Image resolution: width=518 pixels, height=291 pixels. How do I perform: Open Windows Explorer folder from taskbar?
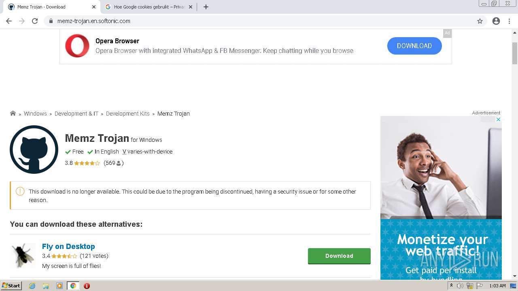(x=46, y=286)
